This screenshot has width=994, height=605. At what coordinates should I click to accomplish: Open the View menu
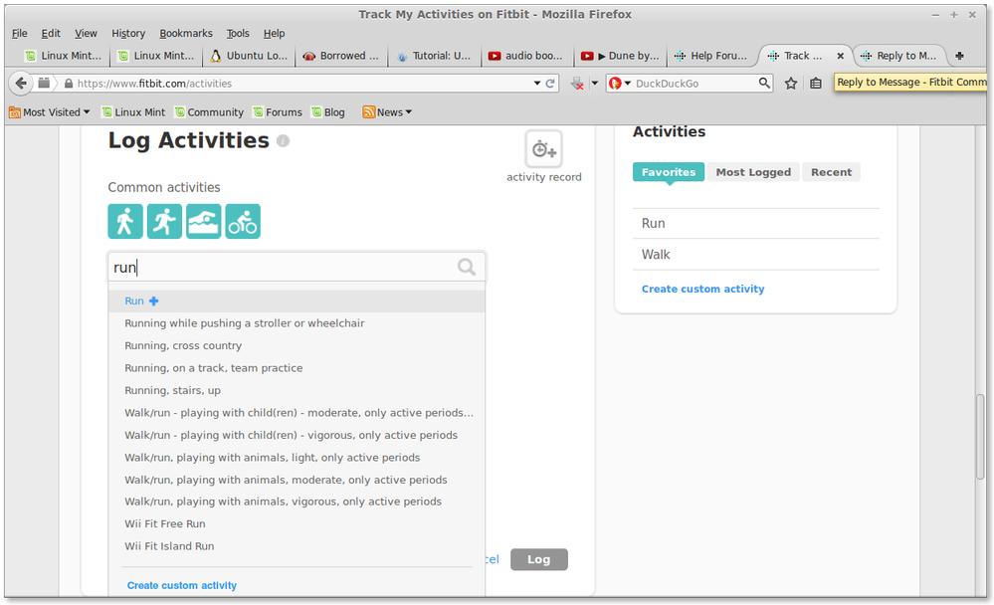coord(86,33)
